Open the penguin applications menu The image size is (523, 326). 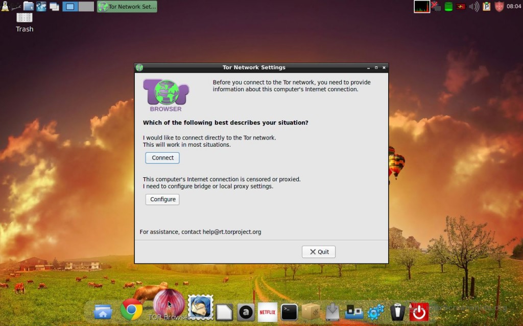(x=5, y=6)
